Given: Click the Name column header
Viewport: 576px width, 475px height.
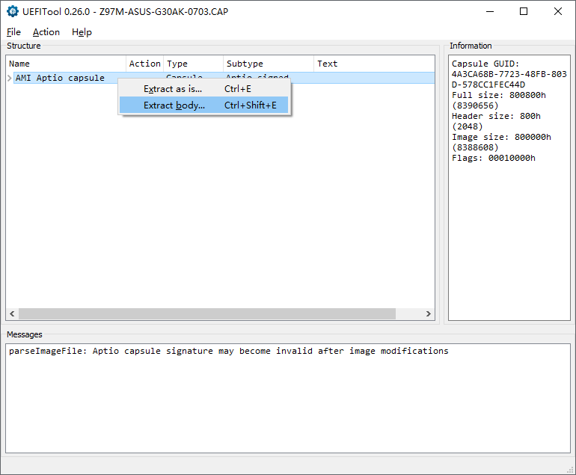Looking at the screenshot, I should [66, 64].
